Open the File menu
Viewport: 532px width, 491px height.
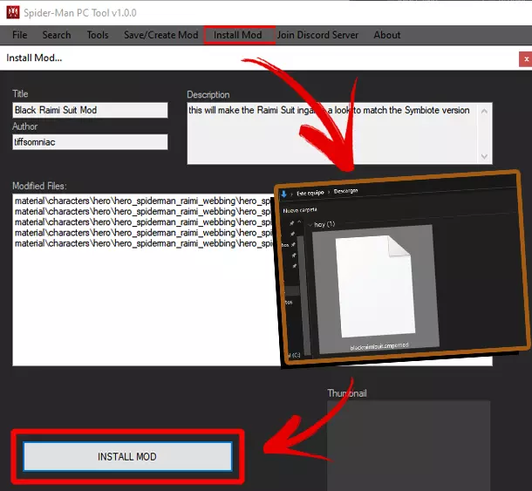tap(20, 35)
